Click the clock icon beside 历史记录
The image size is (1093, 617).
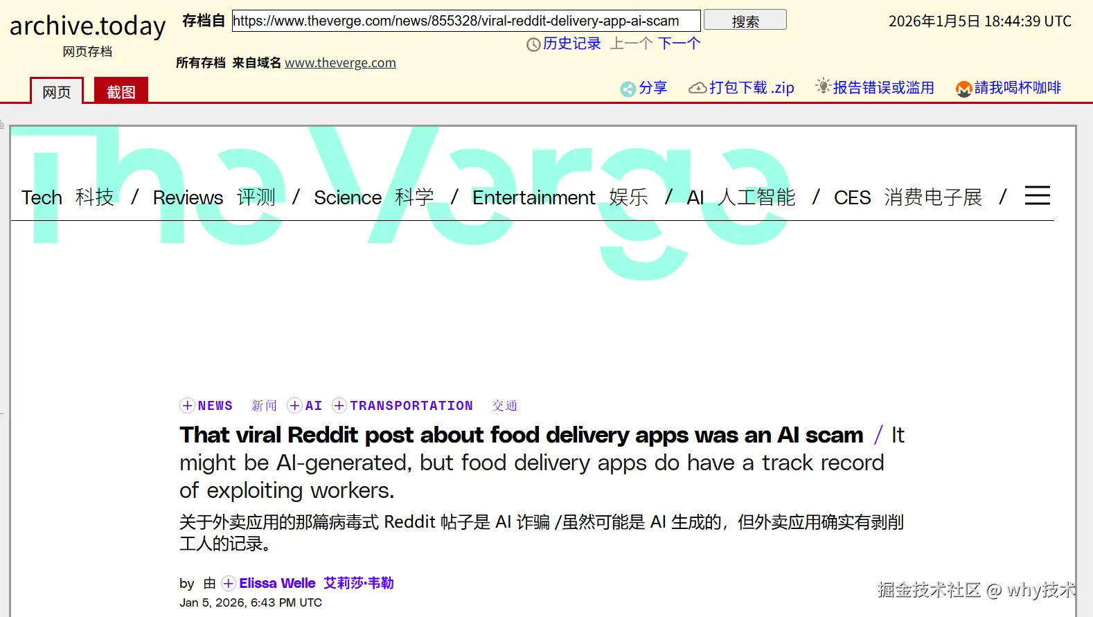[x=533, y=45]
